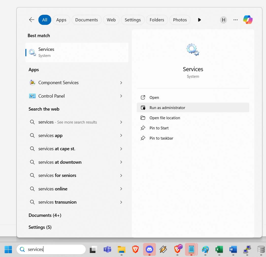
Task: Select the Settings filter tab
Action: pos(132,20)
